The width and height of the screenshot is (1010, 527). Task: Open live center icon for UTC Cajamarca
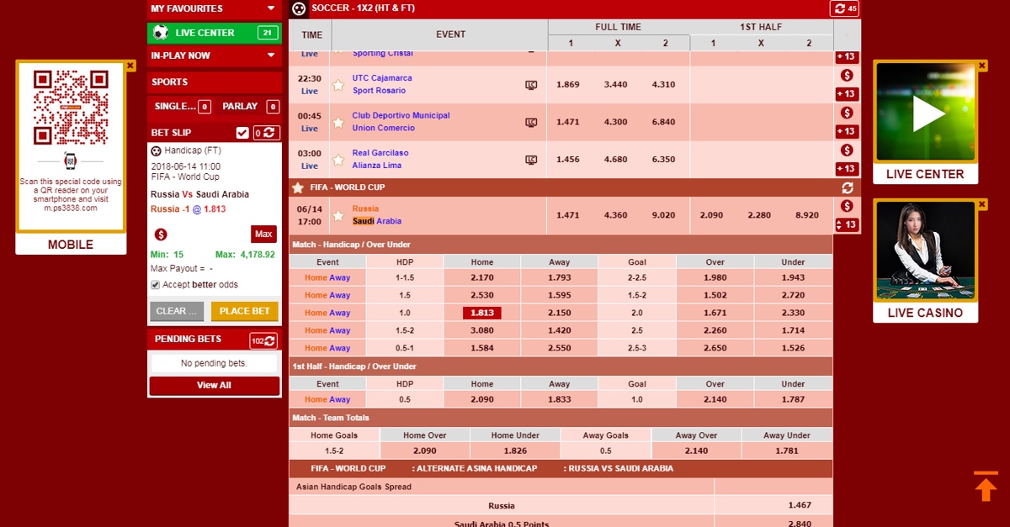pyautogui.click(x=531, y=85)
